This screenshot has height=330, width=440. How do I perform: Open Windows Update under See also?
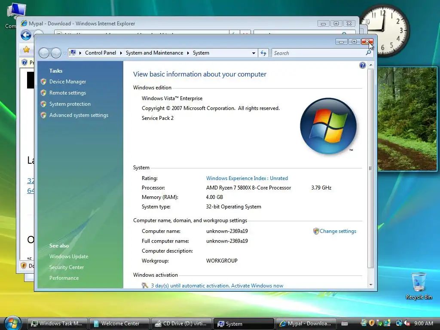tap(69, 257)
